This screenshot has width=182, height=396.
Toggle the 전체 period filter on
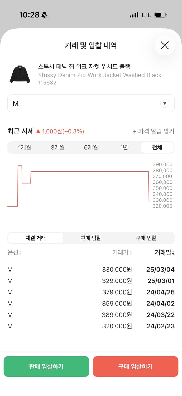point(157,148)
